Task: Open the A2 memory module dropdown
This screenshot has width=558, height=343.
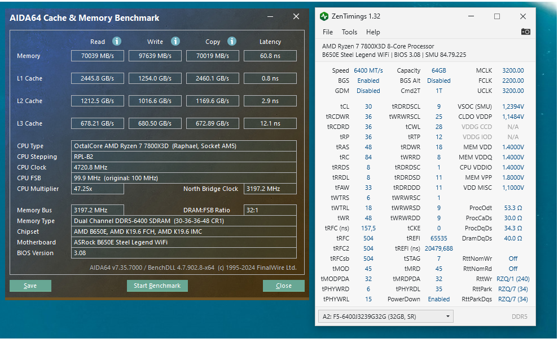Action: (x=385, y=317)
